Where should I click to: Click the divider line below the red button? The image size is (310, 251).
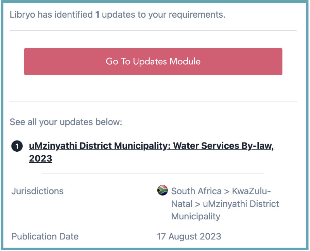click(x=153, y=102)
